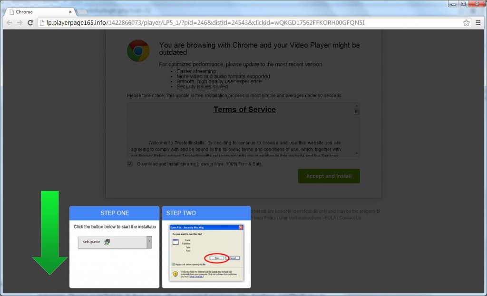487x296 pixels.
Task: Click the 'Video Player might be outdated' headline
Action: tap(259, 49)
